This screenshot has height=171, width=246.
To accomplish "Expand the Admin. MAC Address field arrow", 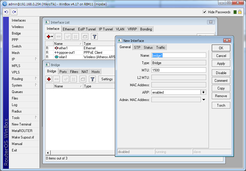I will click(204, 100).
